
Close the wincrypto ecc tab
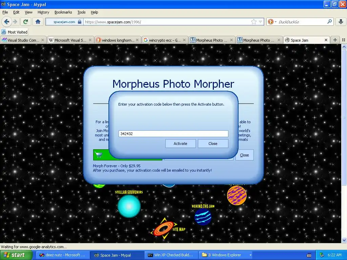[x=184, y=40]
